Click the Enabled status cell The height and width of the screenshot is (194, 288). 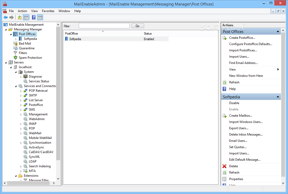coord(149,39)
